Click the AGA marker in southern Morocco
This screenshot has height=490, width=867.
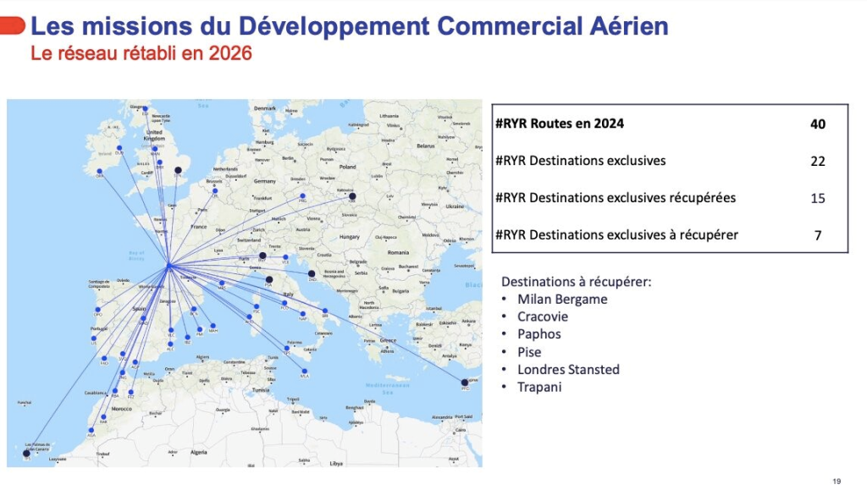(x=91, y=428)
